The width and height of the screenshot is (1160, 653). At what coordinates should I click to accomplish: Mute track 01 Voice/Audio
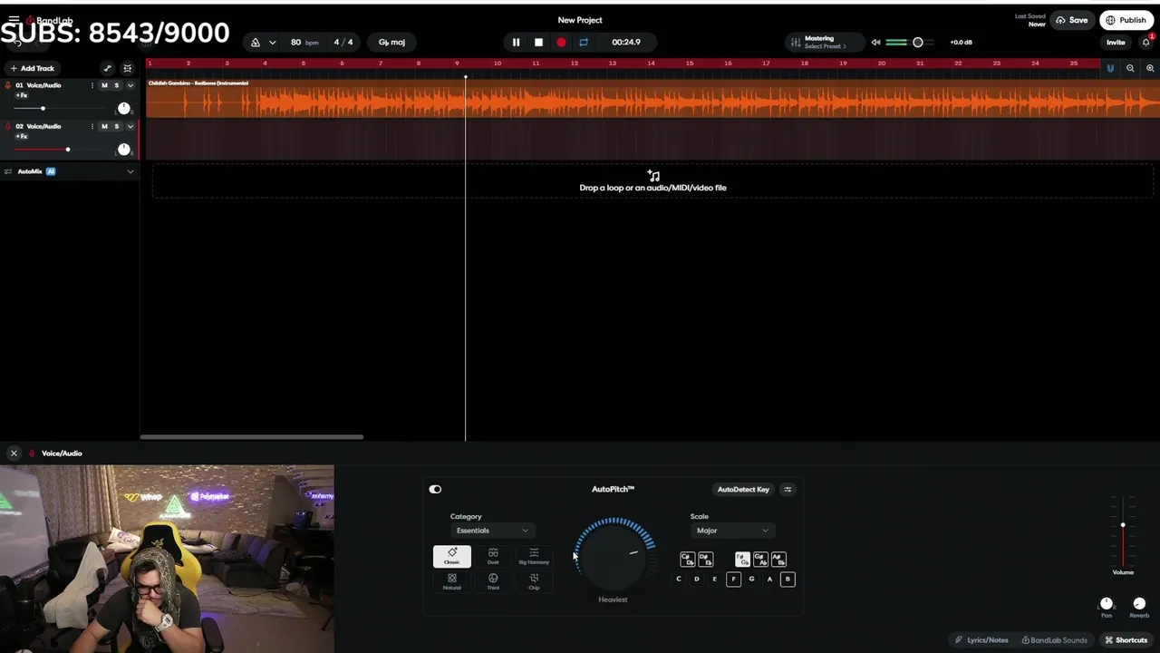(104, 85)
